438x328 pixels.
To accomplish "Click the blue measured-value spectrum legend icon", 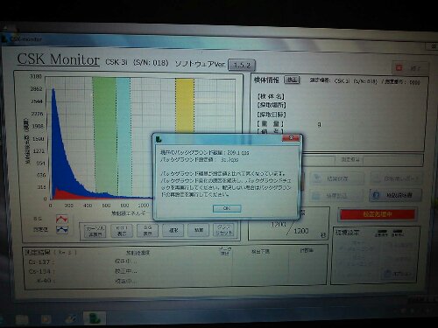I will point(62,230).
